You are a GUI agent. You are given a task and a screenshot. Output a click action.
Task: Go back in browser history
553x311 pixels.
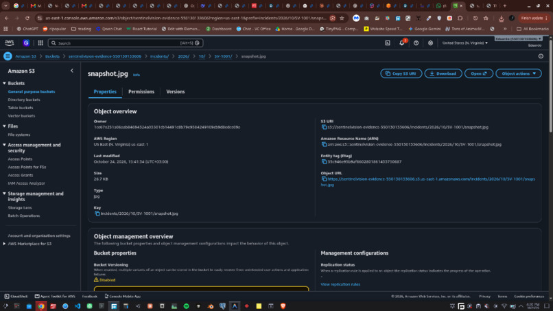coord(7,18)
